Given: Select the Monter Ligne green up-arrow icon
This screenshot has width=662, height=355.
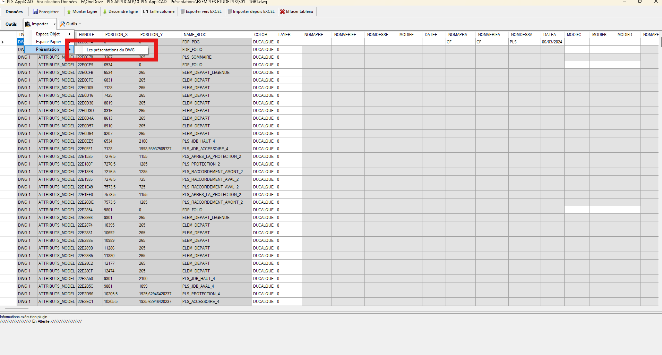Looking at the screenshot, I should (x=69, y=11).
